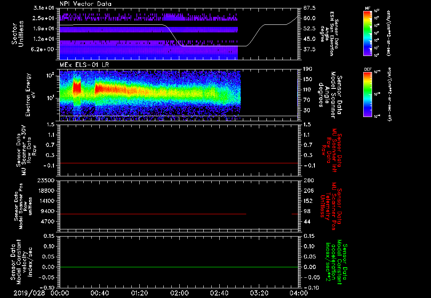Click the 04:00 time axis label
The image size is (431, 298).
coord(299,293)
